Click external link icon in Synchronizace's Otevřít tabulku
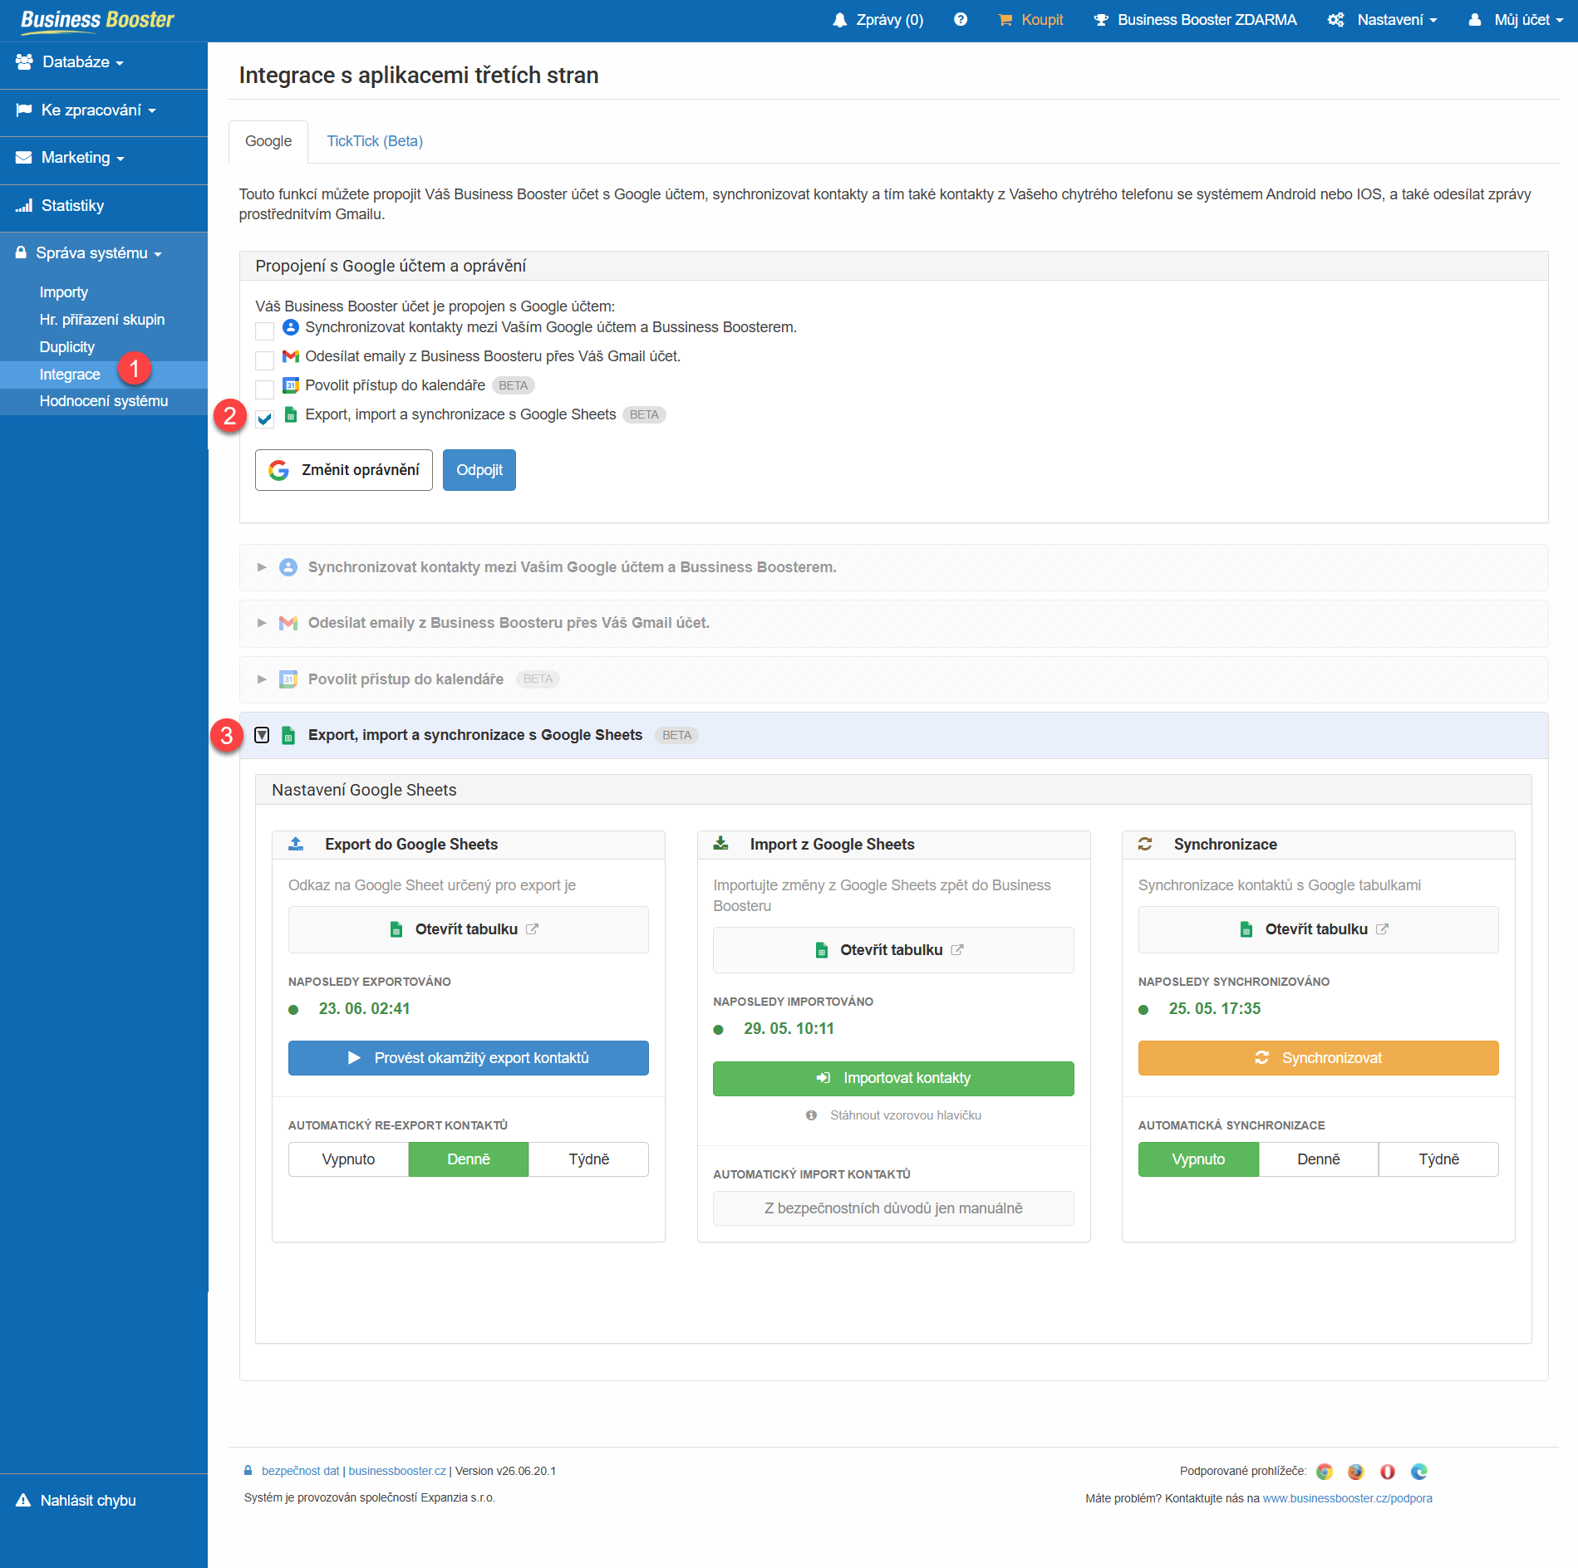 coord(1382,929)
